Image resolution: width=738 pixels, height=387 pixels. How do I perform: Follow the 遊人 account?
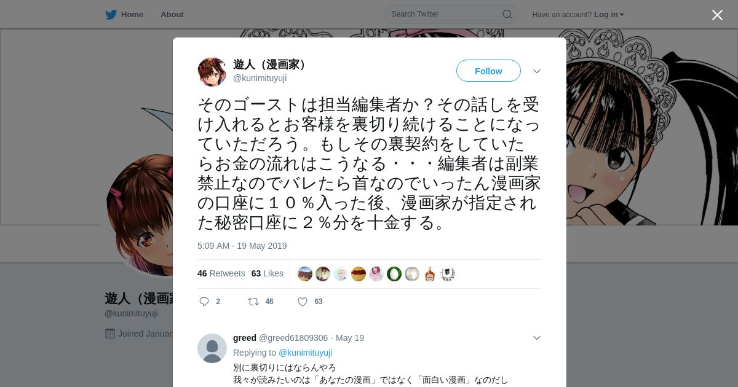pyautogui.click(x=488, y=71)
